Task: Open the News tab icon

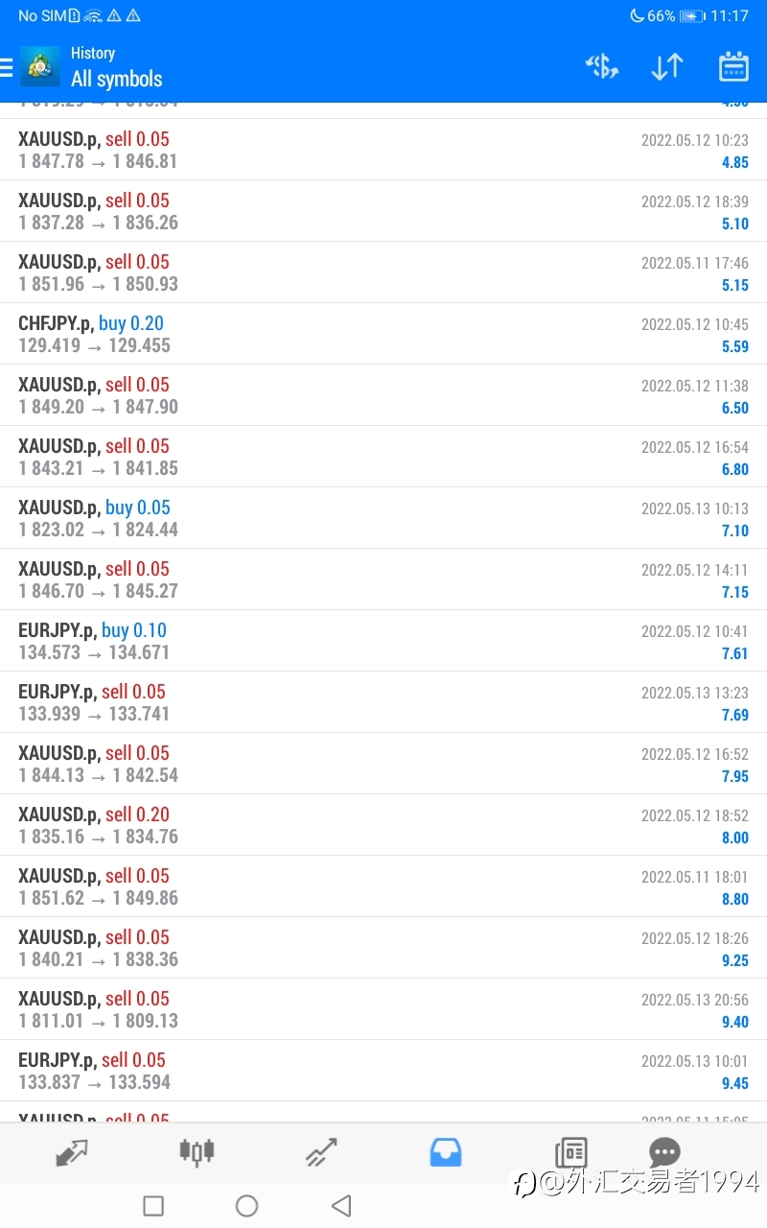Action: 570,1151
